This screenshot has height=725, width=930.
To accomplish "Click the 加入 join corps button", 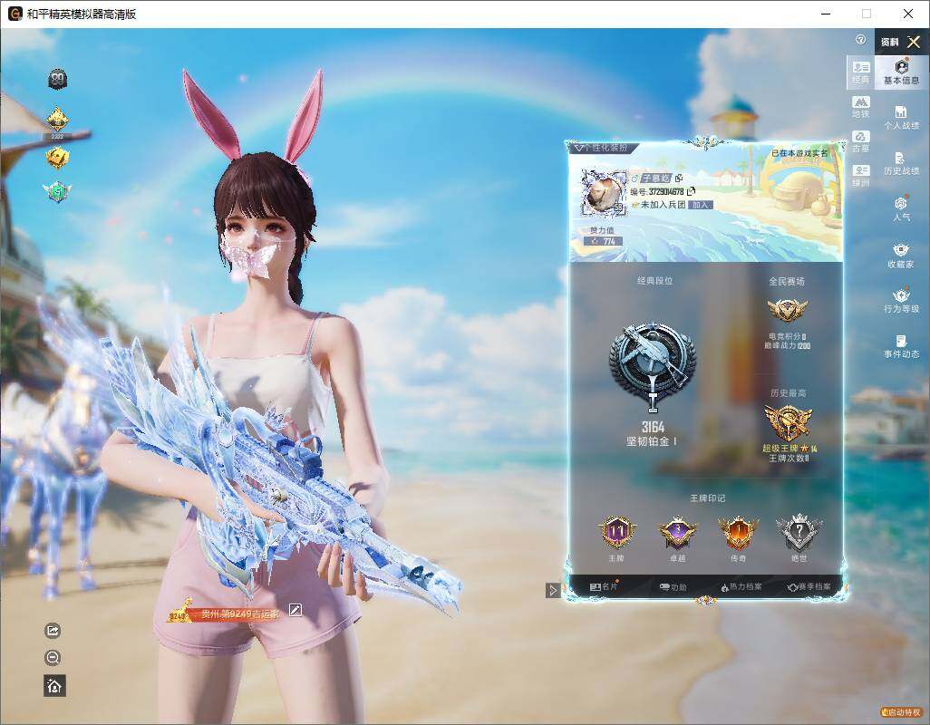I will click(701, 205).
